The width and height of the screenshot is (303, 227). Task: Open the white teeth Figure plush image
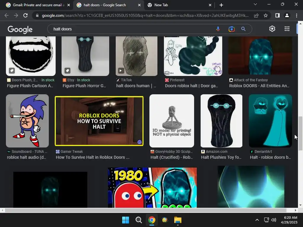pyautogui.click(x=31, y=56)
